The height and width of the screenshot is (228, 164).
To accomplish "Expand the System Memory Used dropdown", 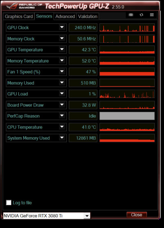I will tap(62, 138).
